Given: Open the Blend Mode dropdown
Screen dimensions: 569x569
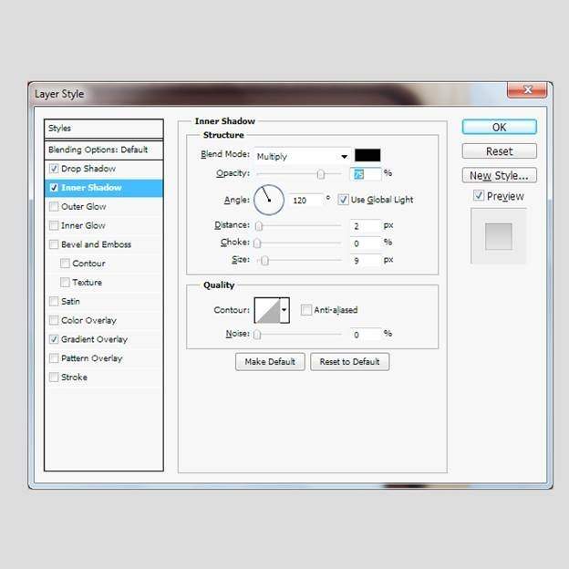Looking at the screenshot, I should [x=302, y=156].
